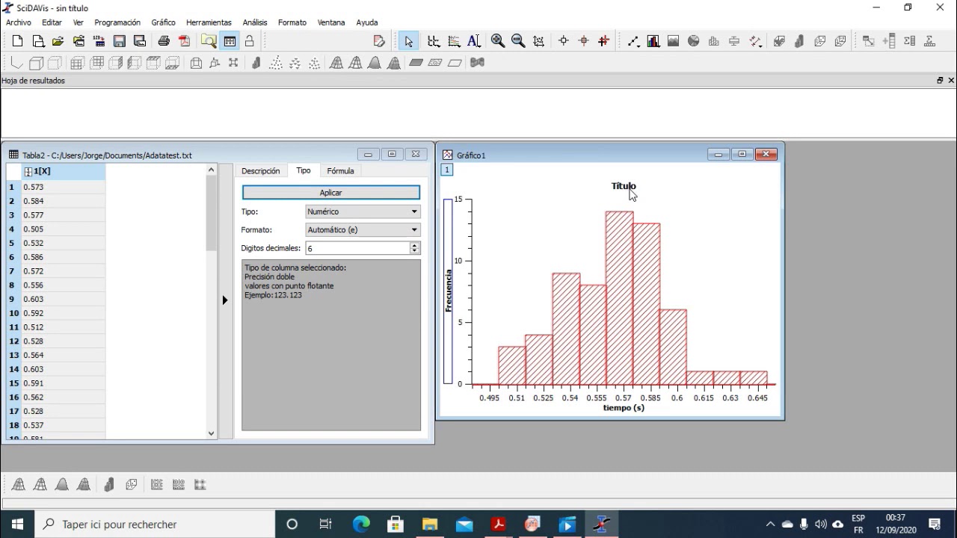
Task: Click the table's vertical scrollbar down arrow
Action: [x=211, y=433]
